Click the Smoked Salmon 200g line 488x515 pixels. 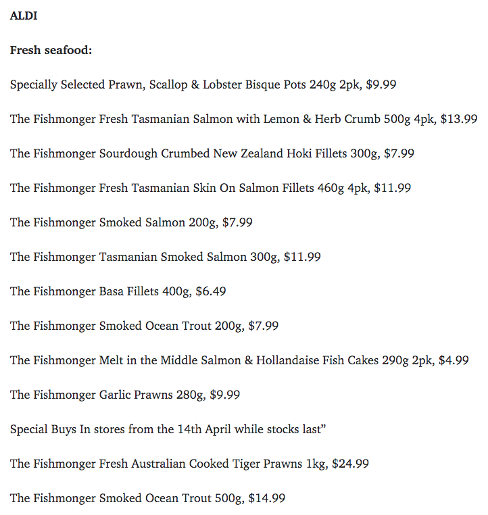coord(131,222)
